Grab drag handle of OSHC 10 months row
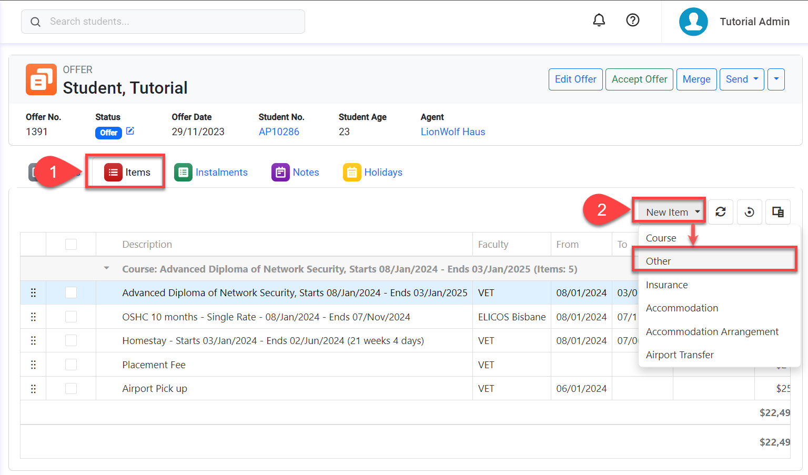Image resolution: width=808 pixels, height=475 pixels. (x=33, y=317)
